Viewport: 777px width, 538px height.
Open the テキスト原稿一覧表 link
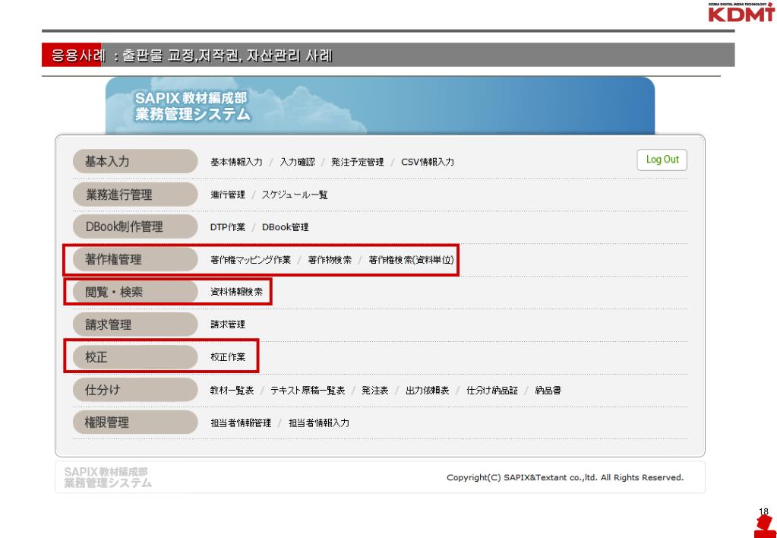pos(308,391)
